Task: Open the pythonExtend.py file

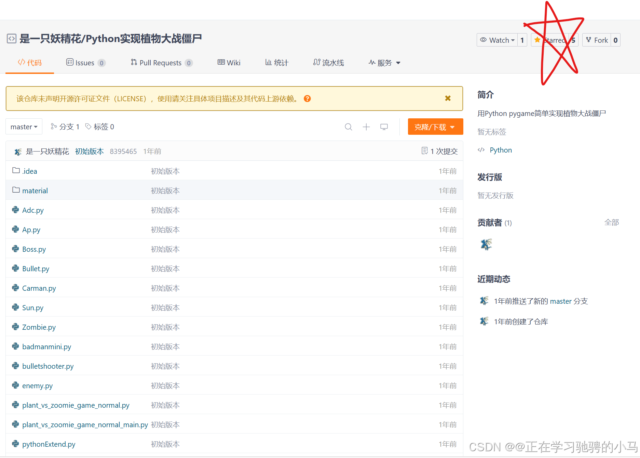Action: [x=49, y=444]
